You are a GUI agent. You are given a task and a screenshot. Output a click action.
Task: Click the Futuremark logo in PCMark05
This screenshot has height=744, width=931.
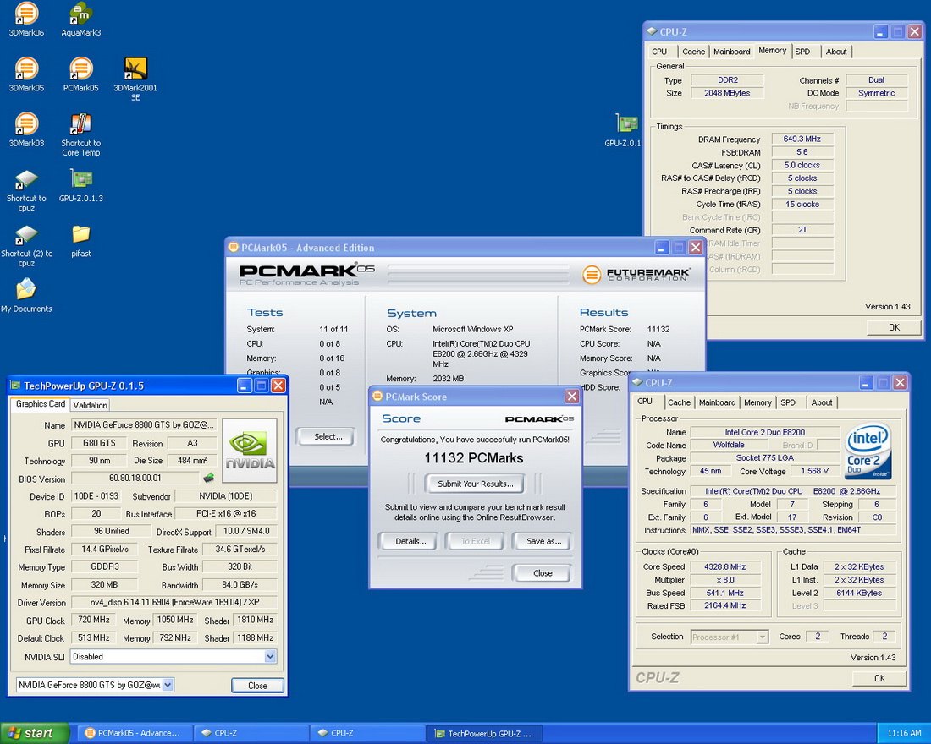tap(636, 275)
